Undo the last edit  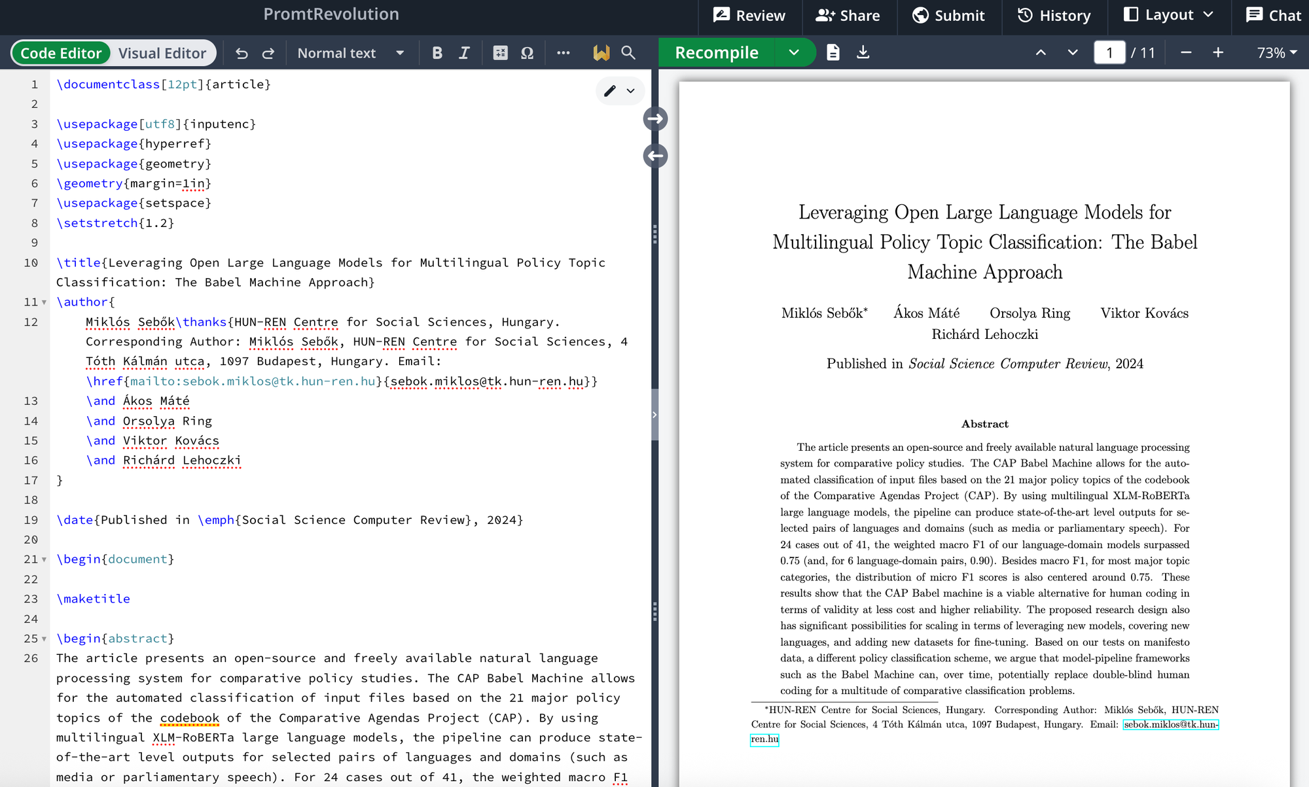[242, 53]
